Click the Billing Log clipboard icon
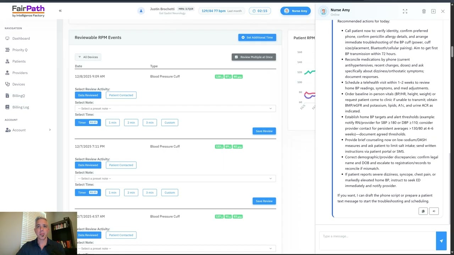This screenshot has height=255, width=454. pos(7,107)
